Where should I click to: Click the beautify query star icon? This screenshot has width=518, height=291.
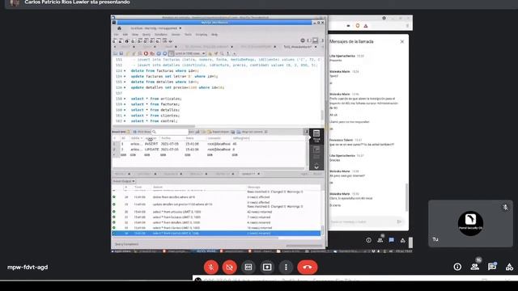pyautogui.click(x=210, y=53)
